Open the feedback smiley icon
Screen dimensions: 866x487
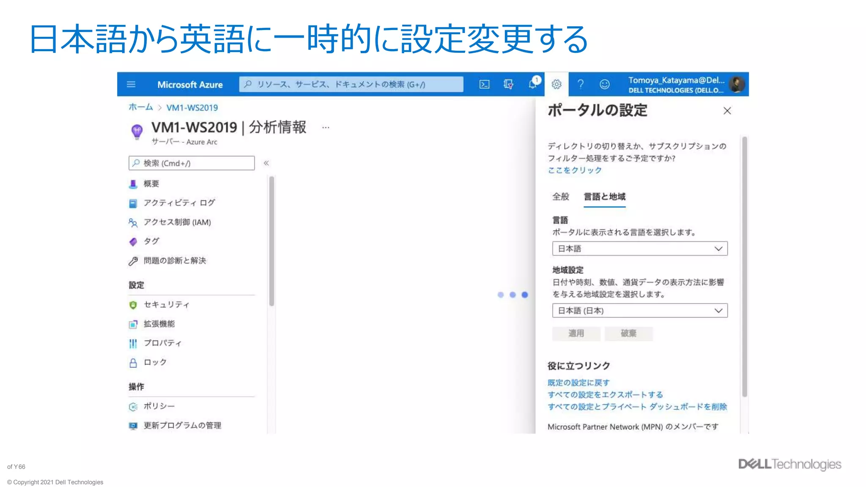[605, 85]
